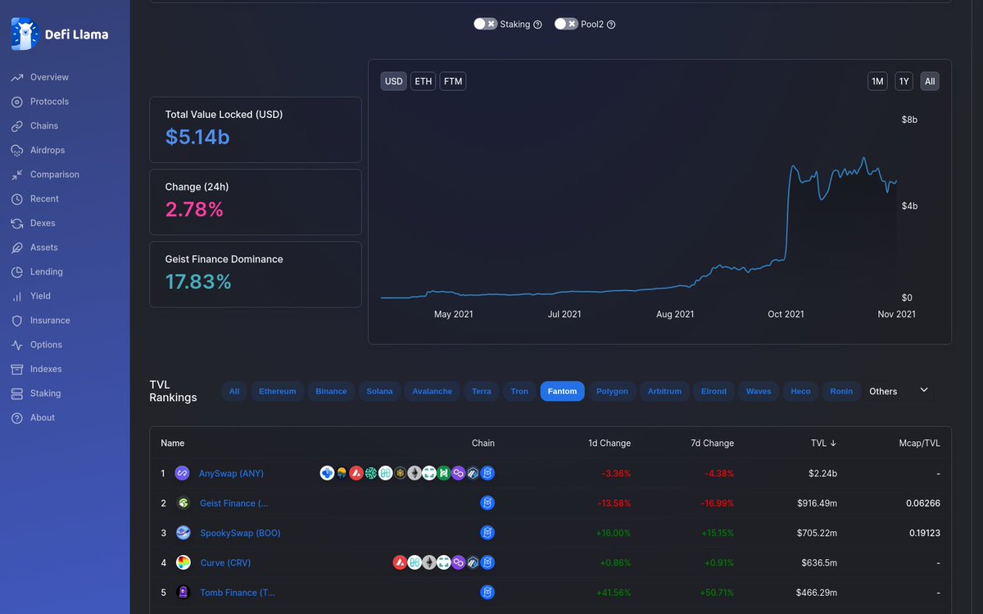Set chart range to All

(x=929, y=81)
